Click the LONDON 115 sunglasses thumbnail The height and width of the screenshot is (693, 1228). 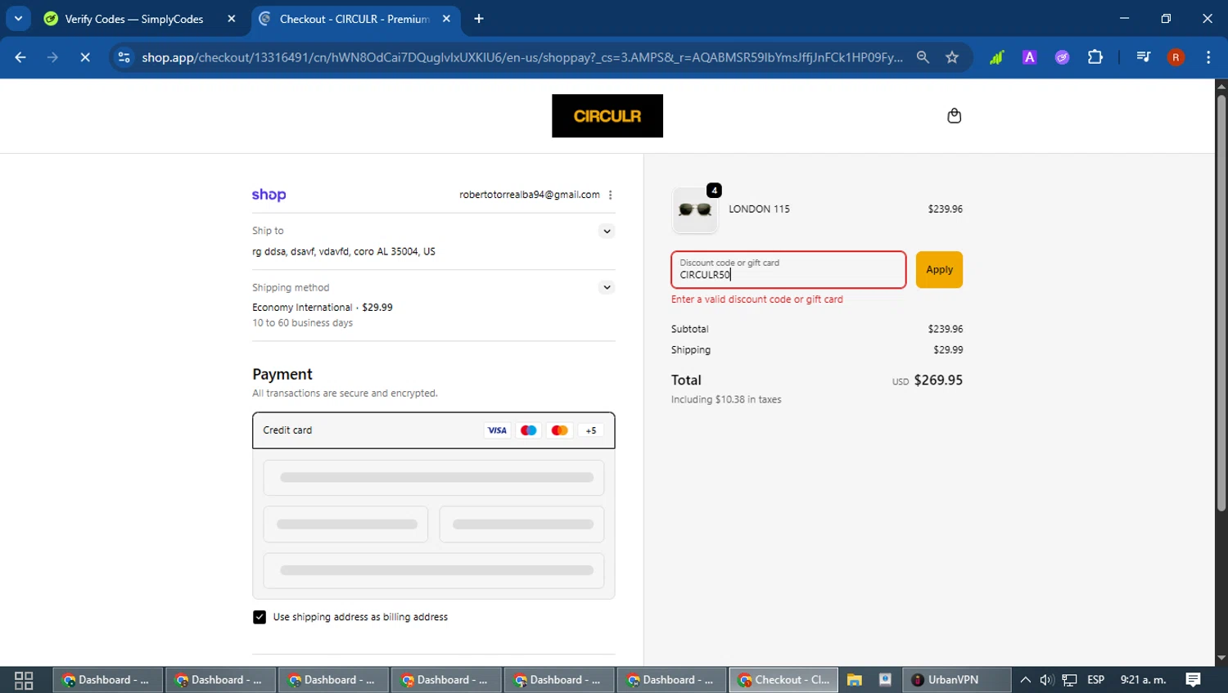tap(695, 209)
